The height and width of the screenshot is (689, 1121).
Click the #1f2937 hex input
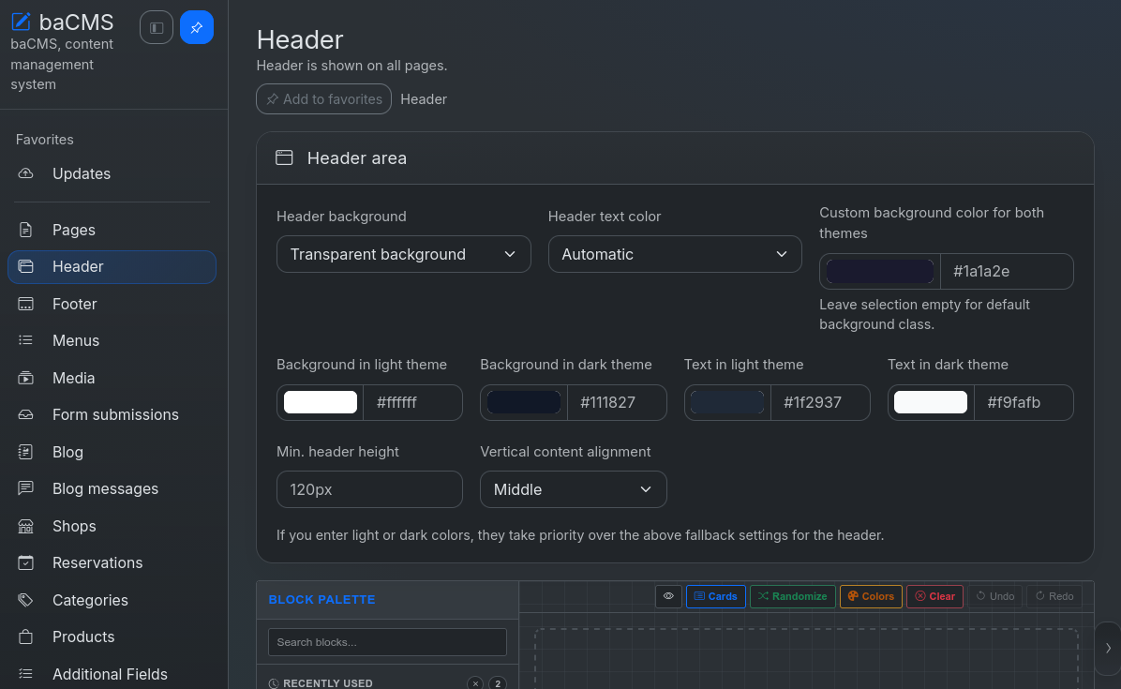click(x=820, y=402)
